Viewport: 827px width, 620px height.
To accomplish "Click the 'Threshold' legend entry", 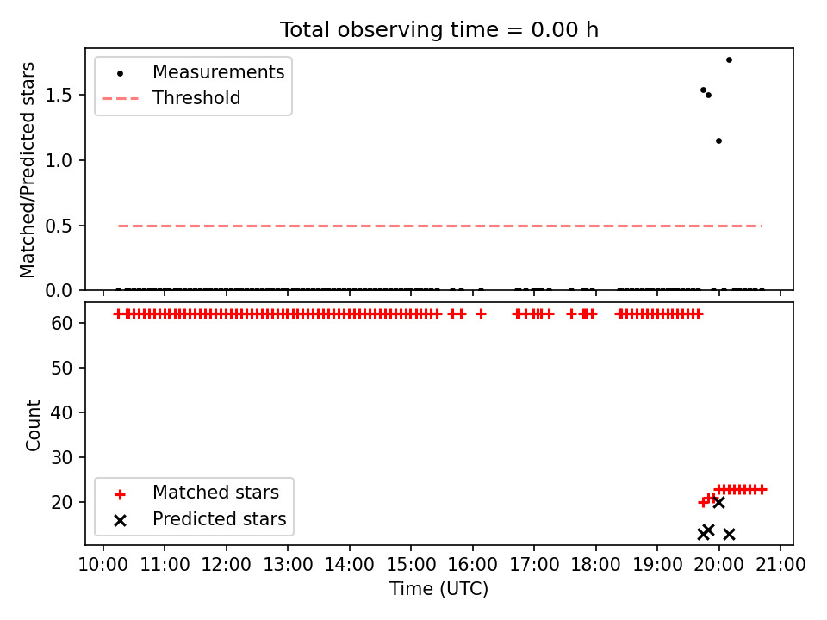I will point(196,98).
